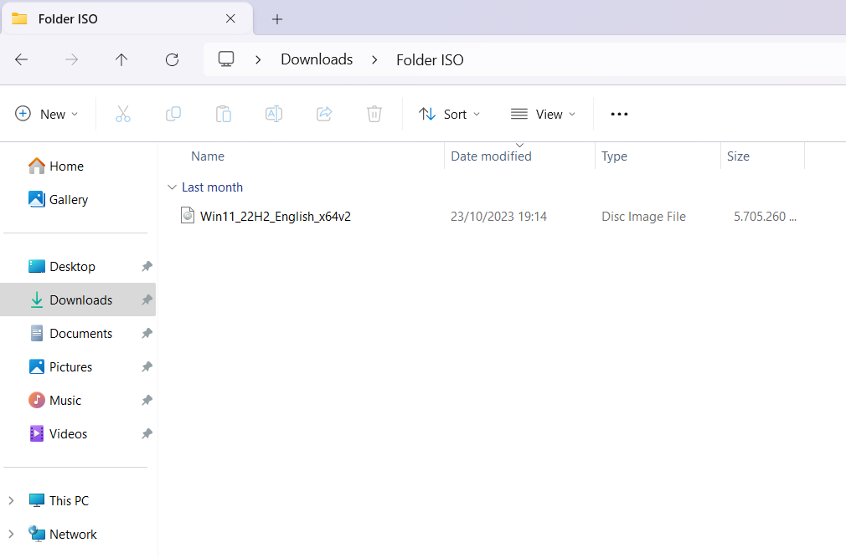
Task: Expand the This PC tree node
Action: click(x=11, y=501)
